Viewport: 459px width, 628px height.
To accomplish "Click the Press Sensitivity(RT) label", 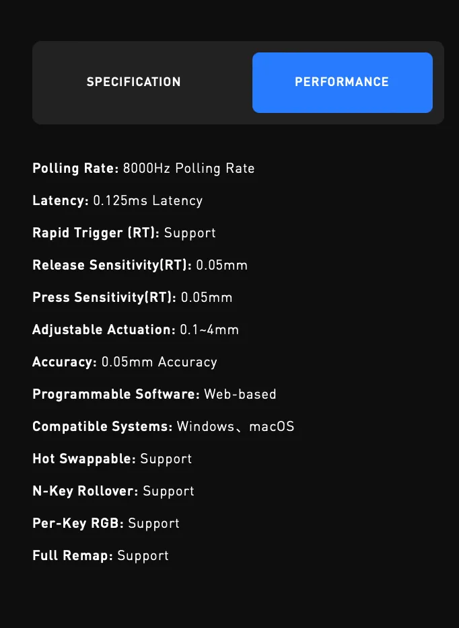I will [x=104, y=297].
